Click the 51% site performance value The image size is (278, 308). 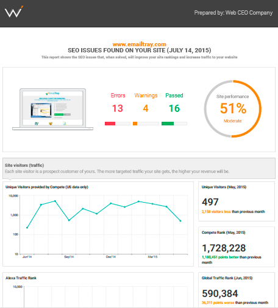pos(233,108)
